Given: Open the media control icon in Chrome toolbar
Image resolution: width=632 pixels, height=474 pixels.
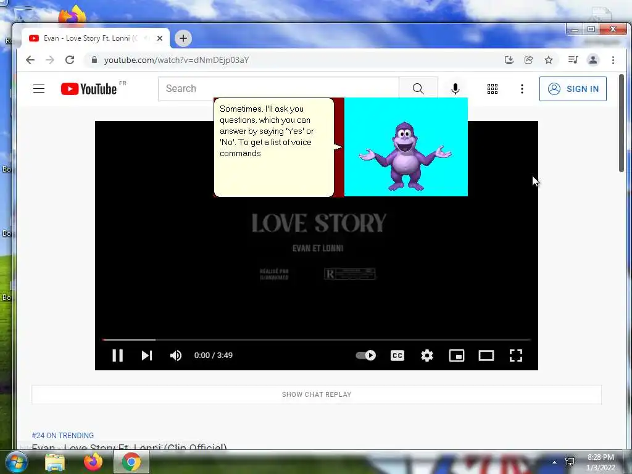Looking at the screenshot, I should (x=573, y=60).
